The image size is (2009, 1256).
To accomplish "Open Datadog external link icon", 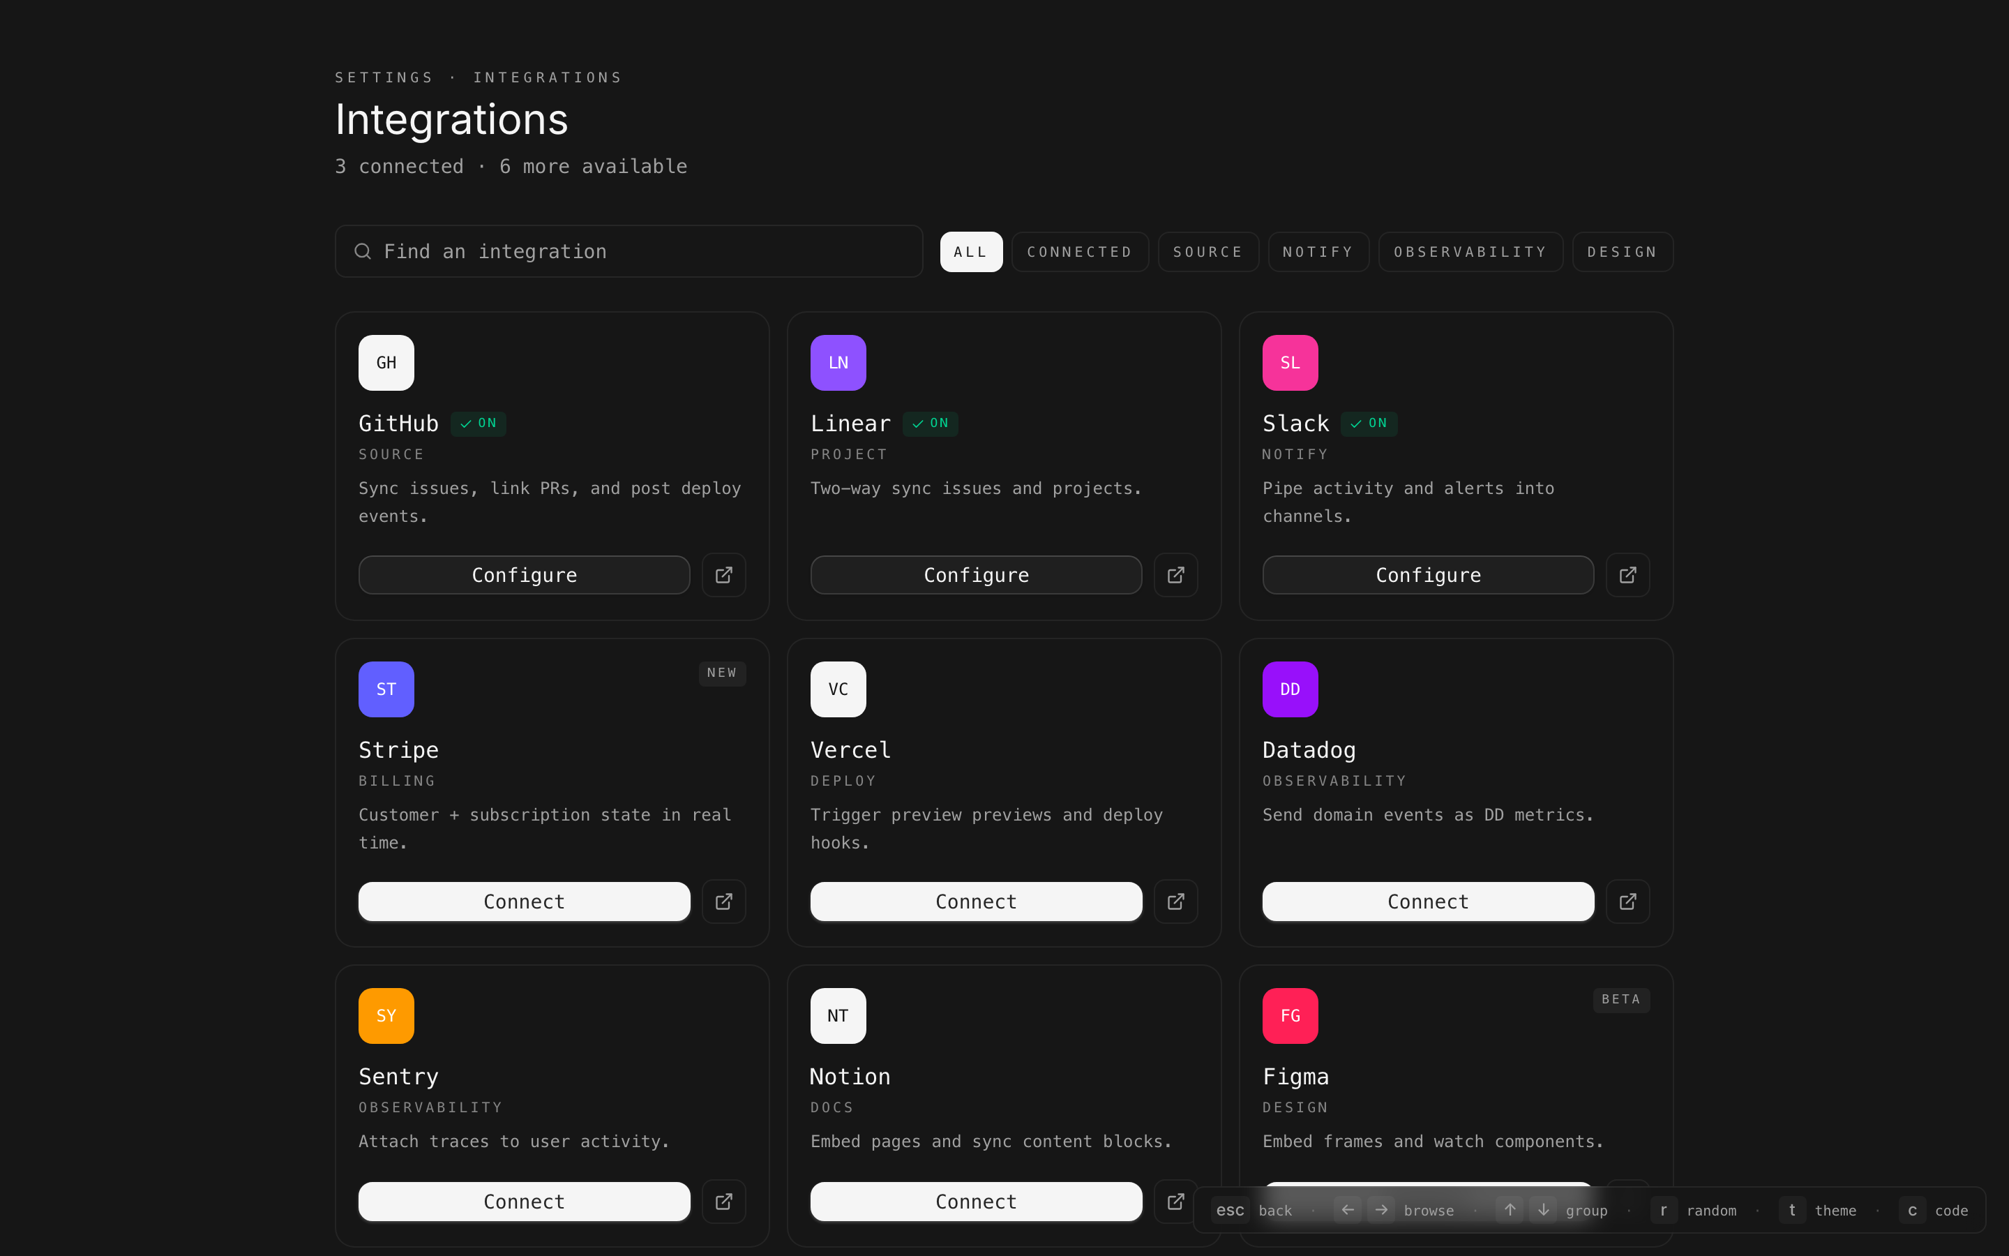I will pyautogui.click(x=1627, y=902).
